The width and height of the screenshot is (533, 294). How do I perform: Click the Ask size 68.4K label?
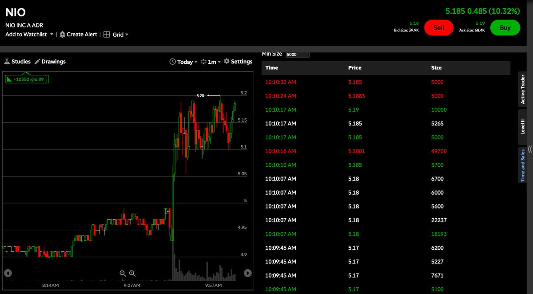coord(472,30)
